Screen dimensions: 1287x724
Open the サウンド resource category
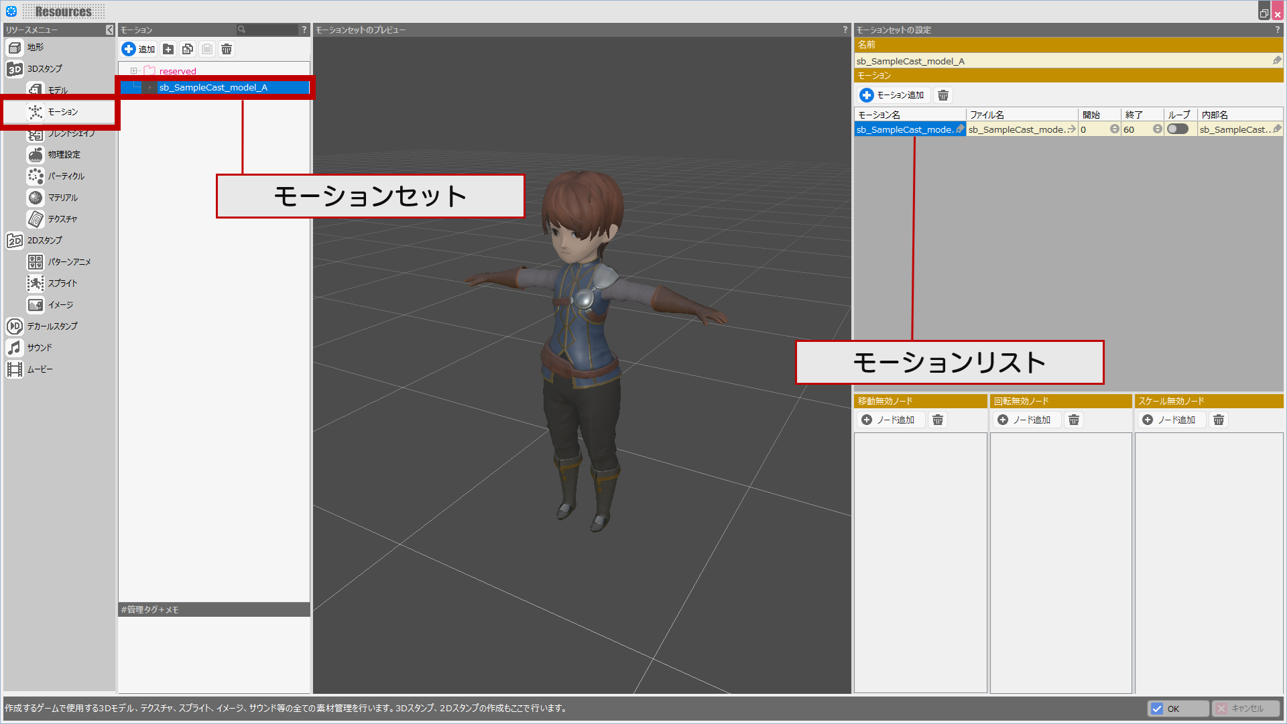[40, 347]
